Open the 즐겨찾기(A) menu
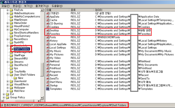The image size is (175, 108). point(42,6)
